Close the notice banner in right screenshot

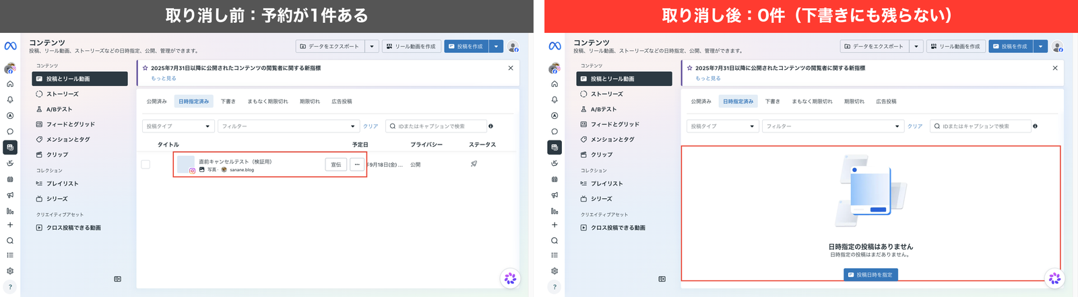(1055, 68)
